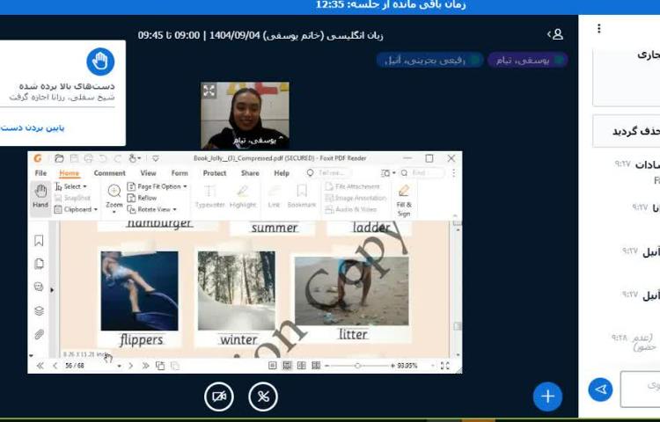Screen dimensions: 660x422
Task: Open the users list icon
Action: tap(555, 34)
